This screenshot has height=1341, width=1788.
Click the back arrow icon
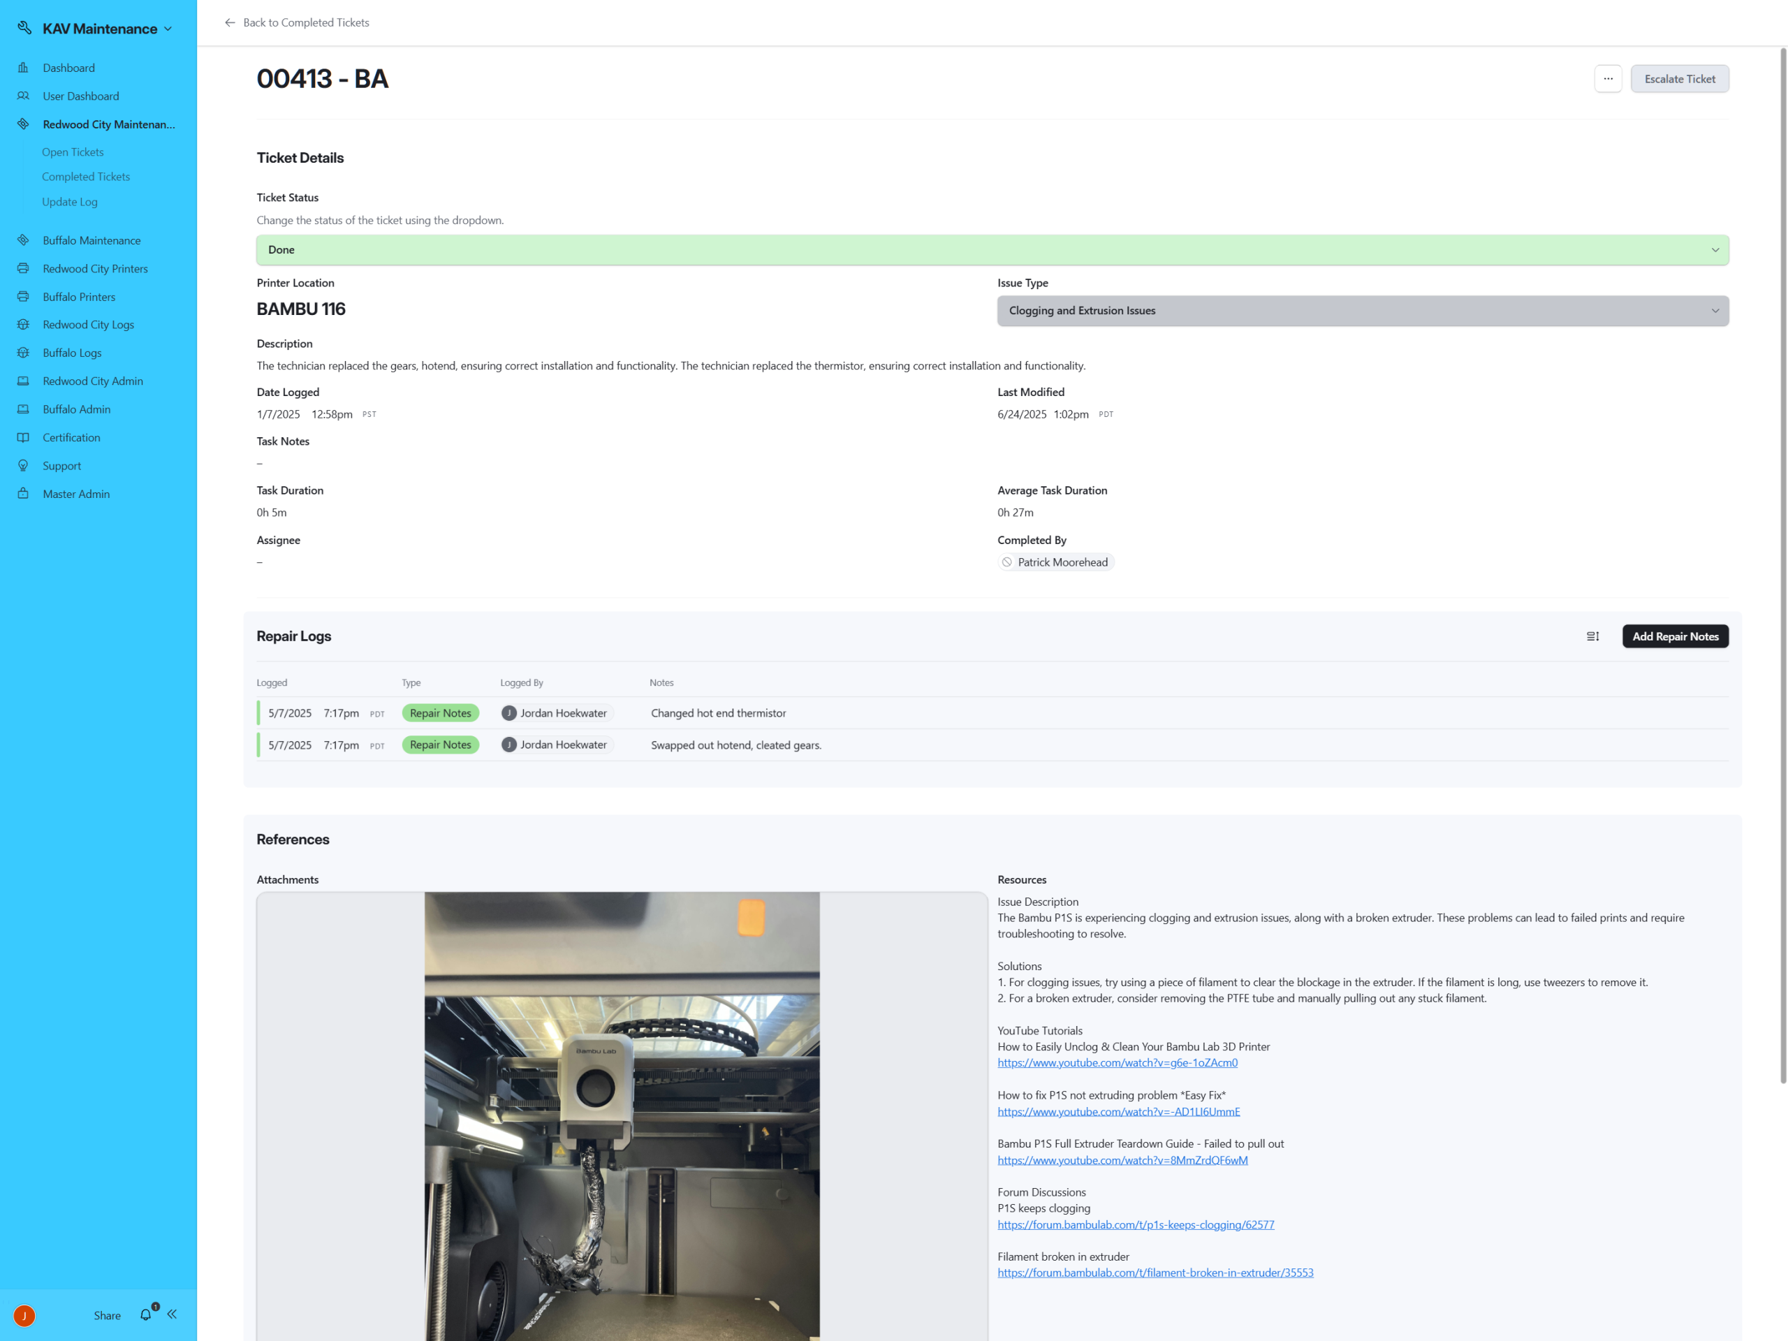[230, 22]
